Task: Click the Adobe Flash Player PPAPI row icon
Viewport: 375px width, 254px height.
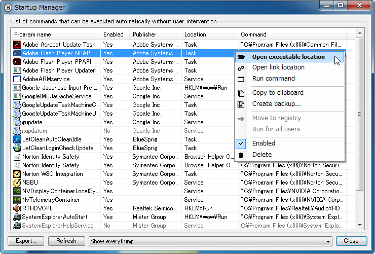Action: (x=17, y=62)
